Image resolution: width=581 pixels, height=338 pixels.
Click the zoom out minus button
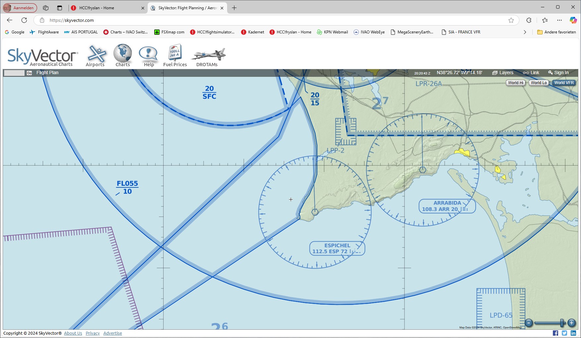tap(529, 323)
